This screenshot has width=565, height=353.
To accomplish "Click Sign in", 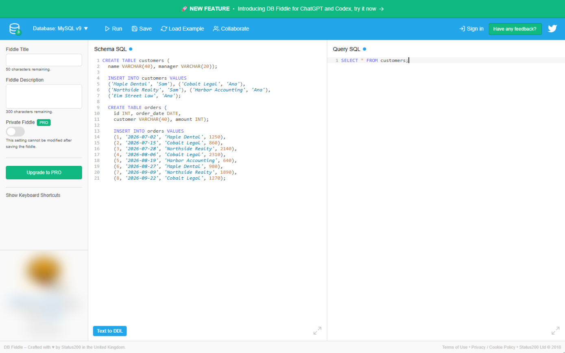I will [x=471, y=28].
